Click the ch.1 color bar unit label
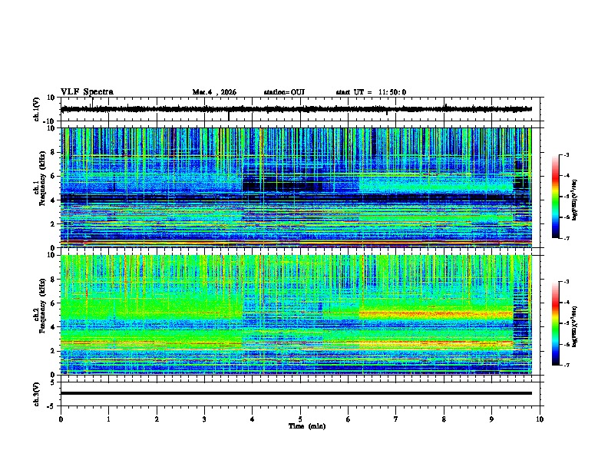The height and width of the screenshot is (470, 608). pyautogui.click(x=576, y=200)
